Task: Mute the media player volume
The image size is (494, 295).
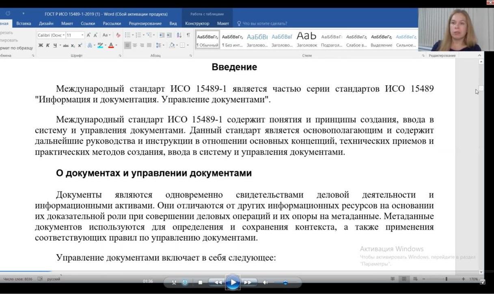Action: click(265, 282)
